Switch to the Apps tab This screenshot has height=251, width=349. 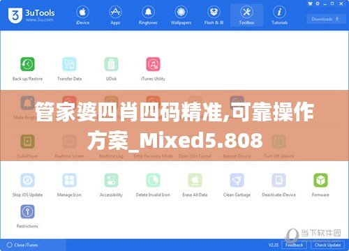tap(115, 15)
